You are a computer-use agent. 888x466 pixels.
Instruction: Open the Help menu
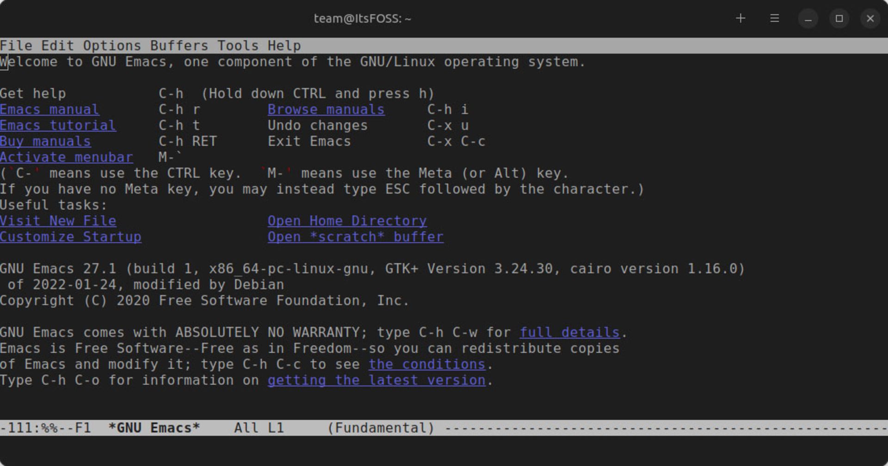click(x=284, y=46)
